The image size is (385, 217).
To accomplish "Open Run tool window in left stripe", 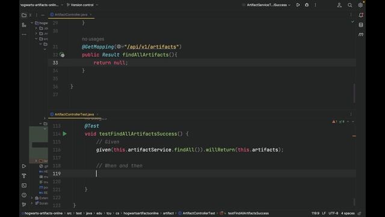I will (24, 166).
